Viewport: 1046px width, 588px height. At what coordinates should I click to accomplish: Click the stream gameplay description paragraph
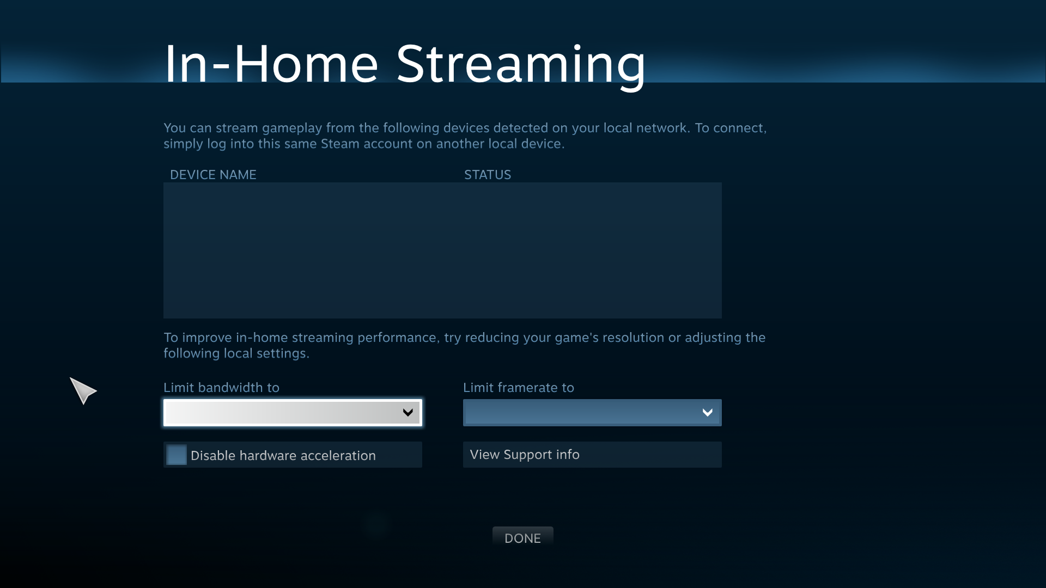click(x=465, y=136)
